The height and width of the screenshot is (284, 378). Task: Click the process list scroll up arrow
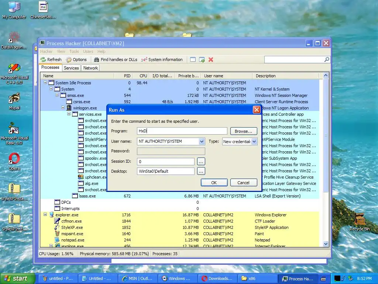[326, 75]
